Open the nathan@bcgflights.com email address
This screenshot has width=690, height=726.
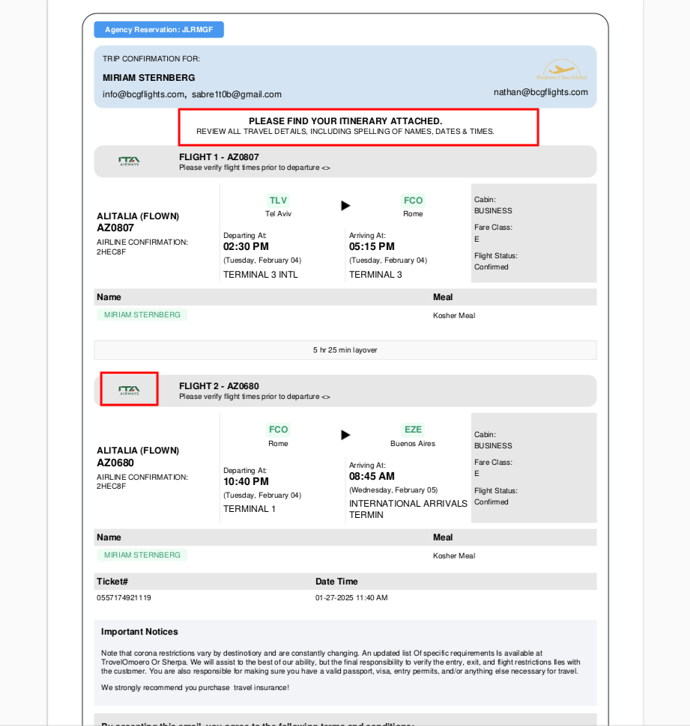pyautogui.click(x=541, y=92)
